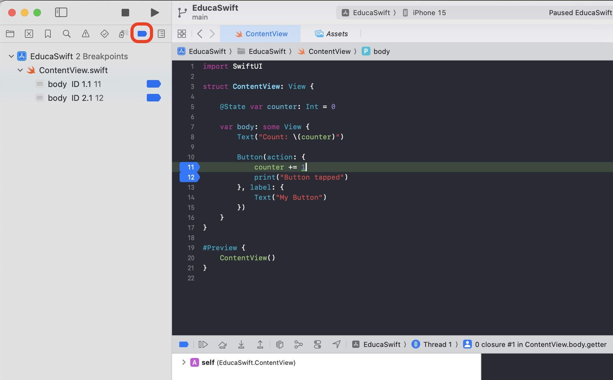The width and height of the screenshot is (613, 380).
Task: Switch to the Assets tab
Action: (331, 34)
